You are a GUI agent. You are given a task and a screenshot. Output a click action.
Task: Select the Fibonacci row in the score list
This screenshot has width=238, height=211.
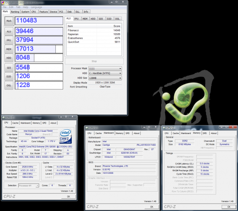(94, 30)
